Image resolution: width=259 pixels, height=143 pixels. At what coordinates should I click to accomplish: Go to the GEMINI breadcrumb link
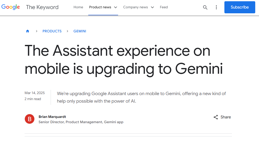pyautogui.click(x=80, y=31)
